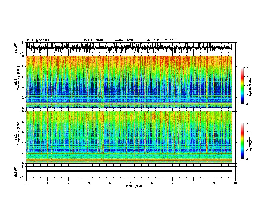Click the "ch.3(V)" axis label

16,172
